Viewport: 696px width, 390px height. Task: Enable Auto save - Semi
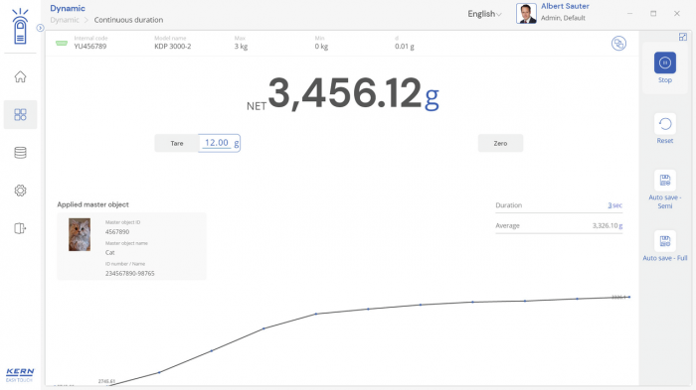click(x=664, y=181)
